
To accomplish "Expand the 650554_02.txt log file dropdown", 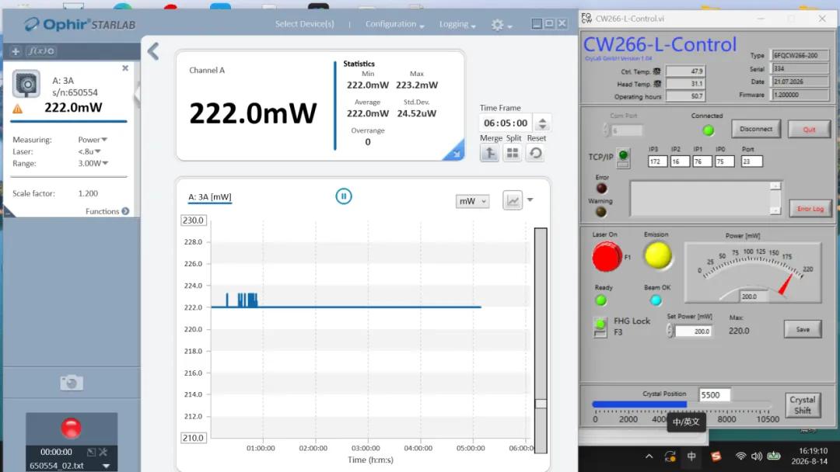I will click(106, 466).
